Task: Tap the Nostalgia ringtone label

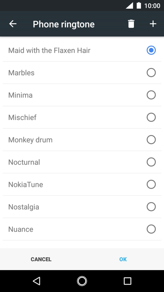Action: 24,207
